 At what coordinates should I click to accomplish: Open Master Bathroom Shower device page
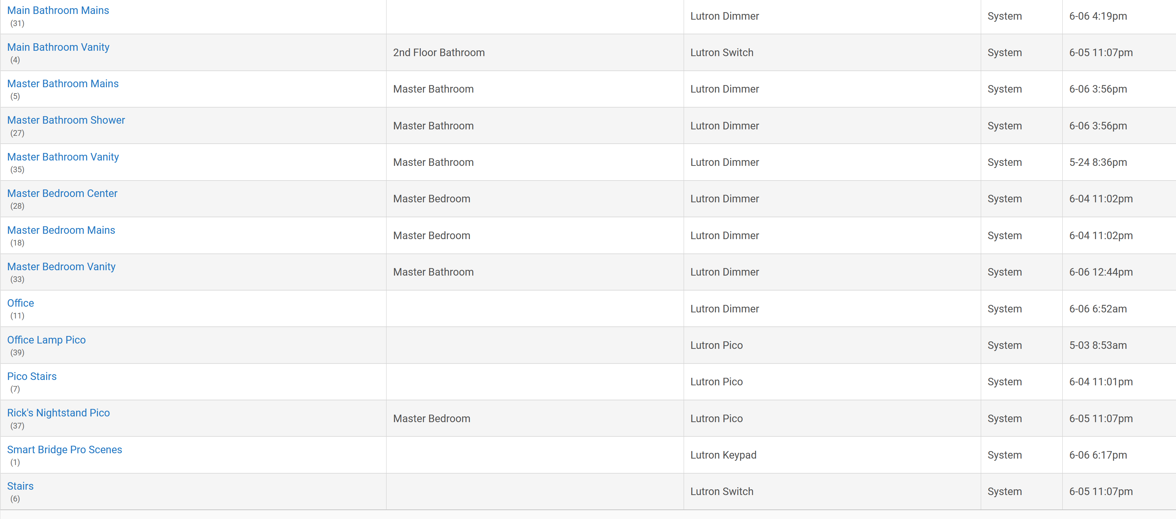[x=66, y=120]
